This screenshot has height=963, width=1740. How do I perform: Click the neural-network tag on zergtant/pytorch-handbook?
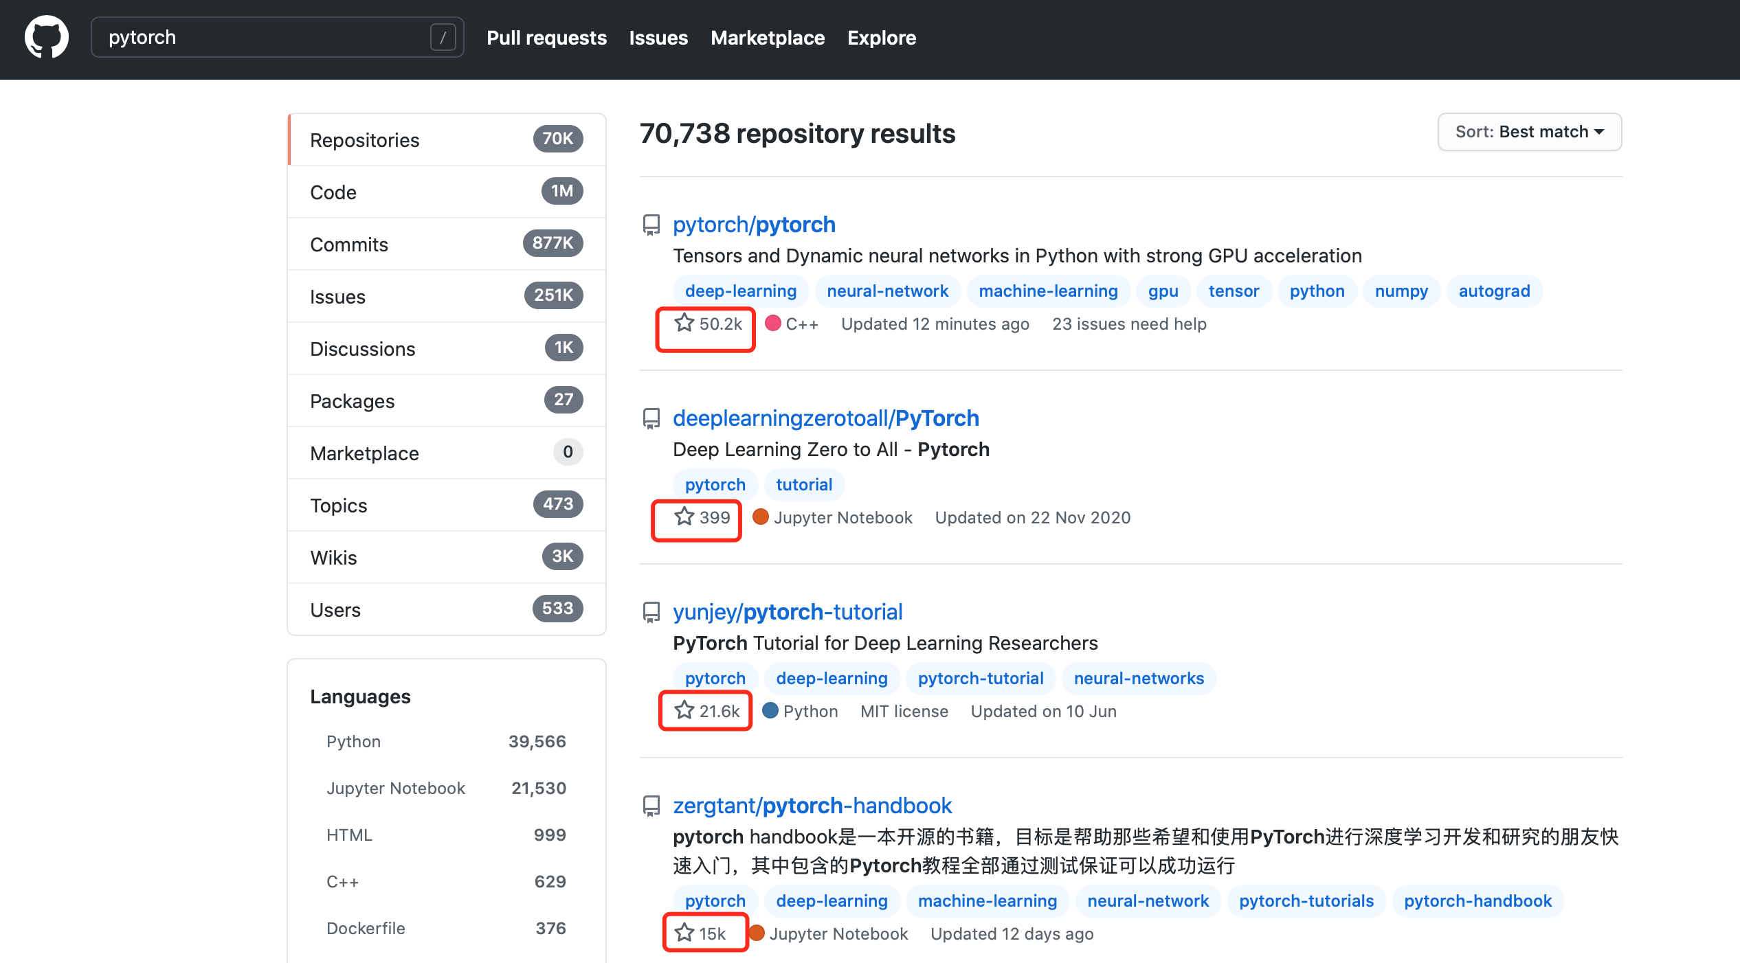1148,901
